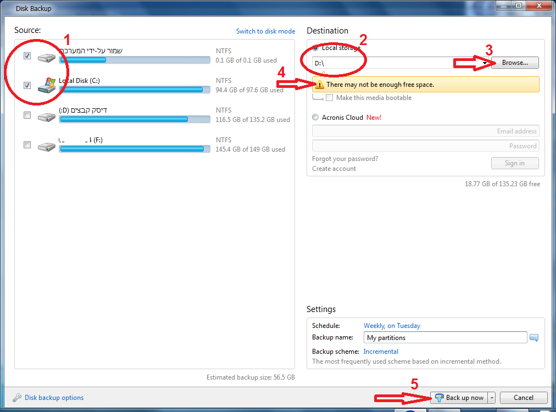Viewport: 556px width, 412px height.
Task: Click the Password field
Action: coord(425,146)
